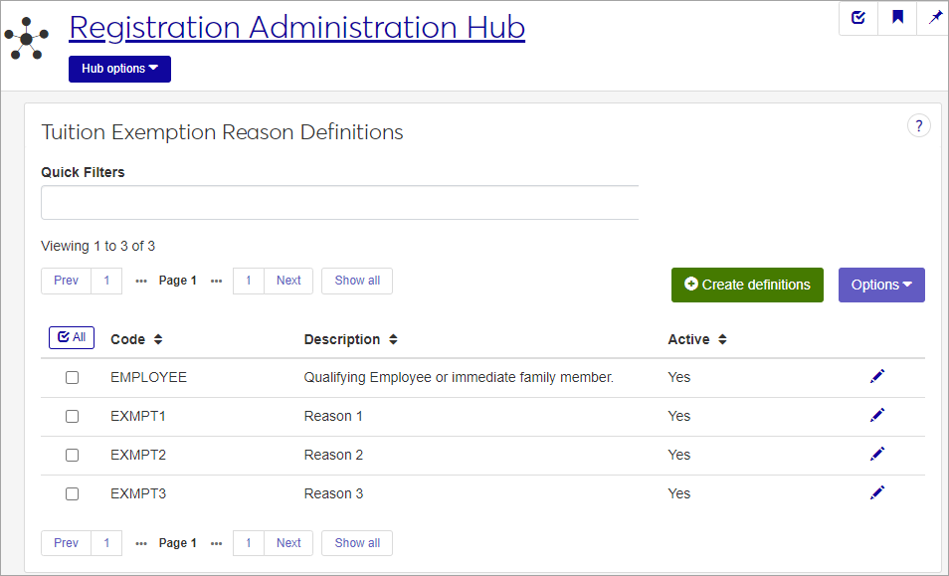Open the Registration Administration Hub link

[x=296, y=28]
